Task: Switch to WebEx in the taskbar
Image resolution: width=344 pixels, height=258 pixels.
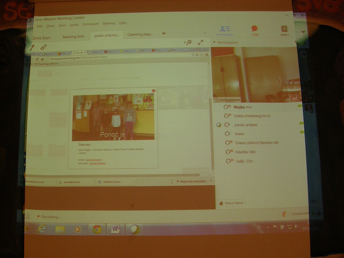Action: (134, 229)
